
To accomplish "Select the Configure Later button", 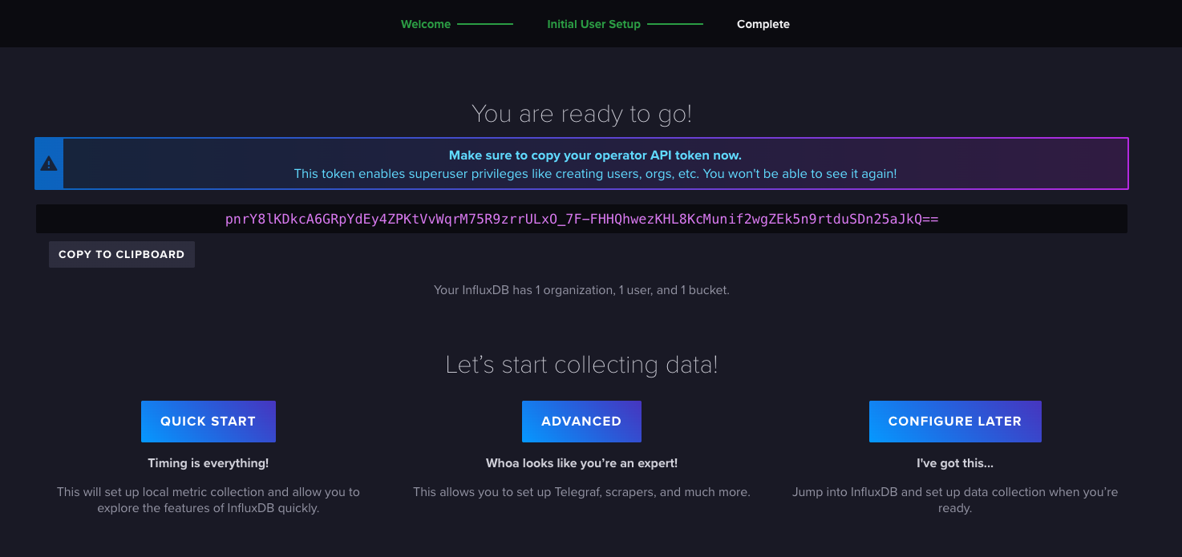I will (x=955, y=422).
